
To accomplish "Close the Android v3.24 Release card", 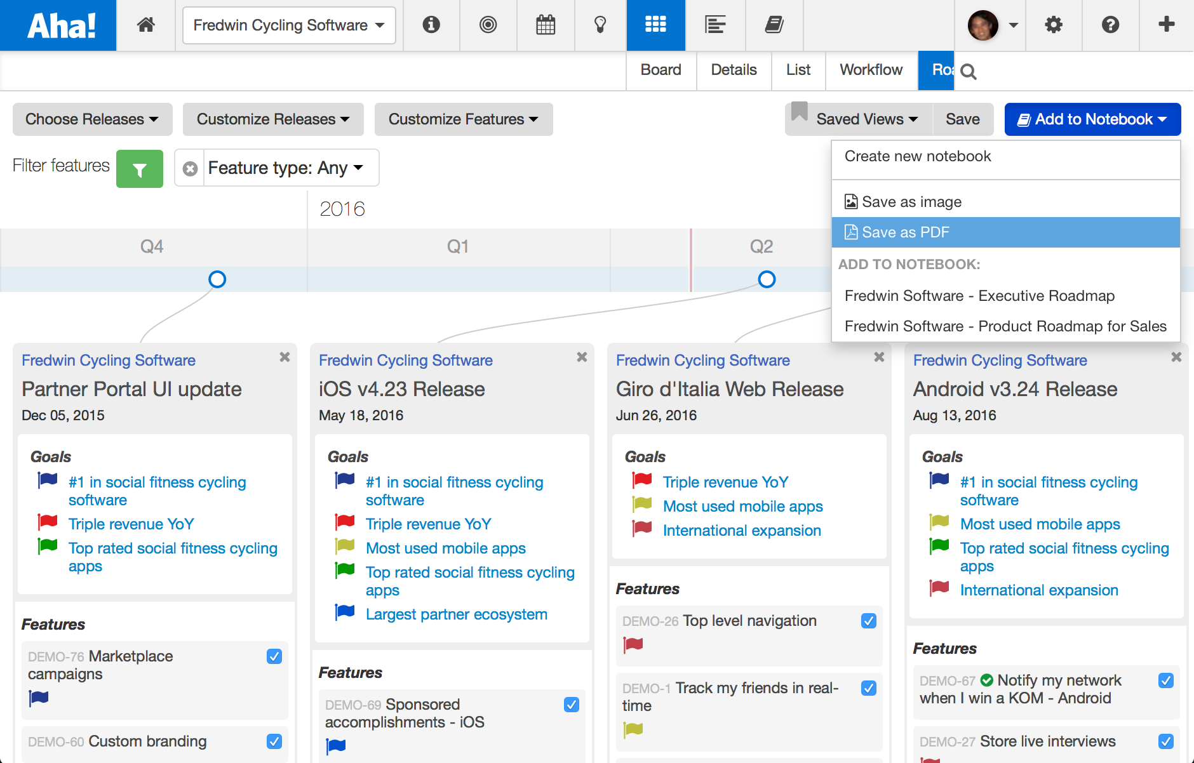I will [x=1176, y=357].
